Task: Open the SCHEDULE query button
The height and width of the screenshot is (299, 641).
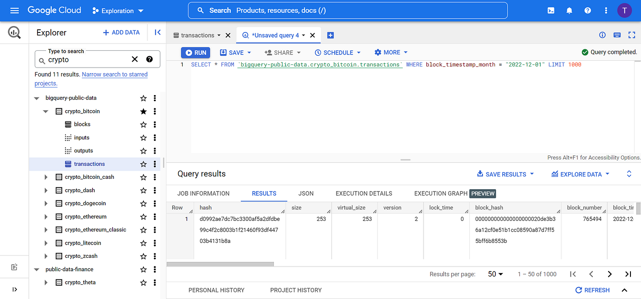Action: tap(338, 53)
